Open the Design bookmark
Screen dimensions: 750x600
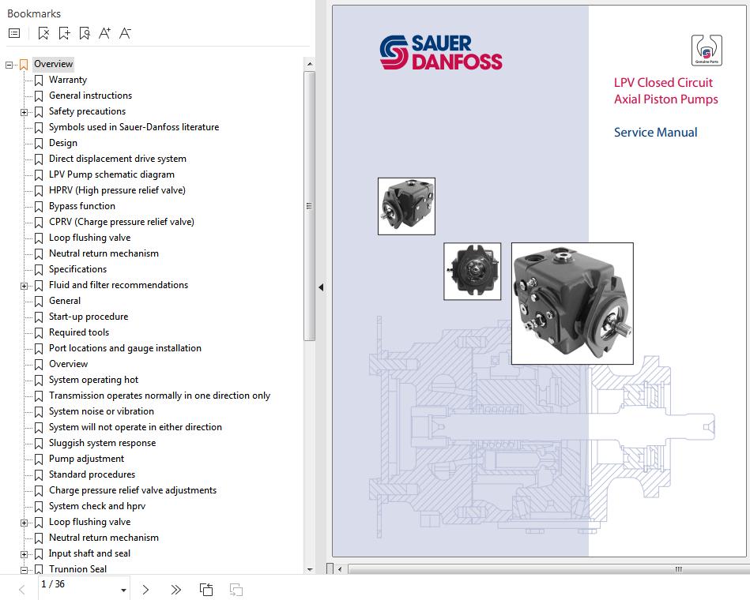coord(63,143)
